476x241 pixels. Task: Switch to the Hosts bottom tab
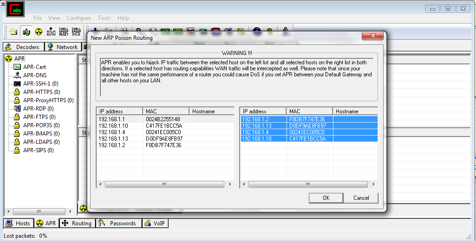coord(18,223)
